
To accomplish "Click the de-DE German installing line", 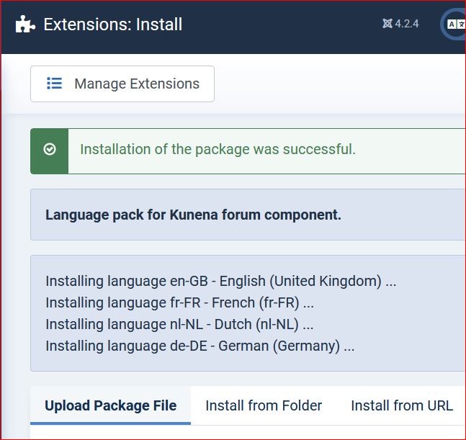I will coord(200,346).
